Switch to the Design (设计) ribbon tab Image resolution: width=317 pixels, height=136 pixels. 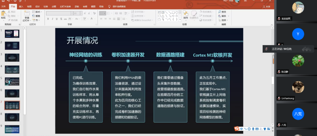coord(38,6)
